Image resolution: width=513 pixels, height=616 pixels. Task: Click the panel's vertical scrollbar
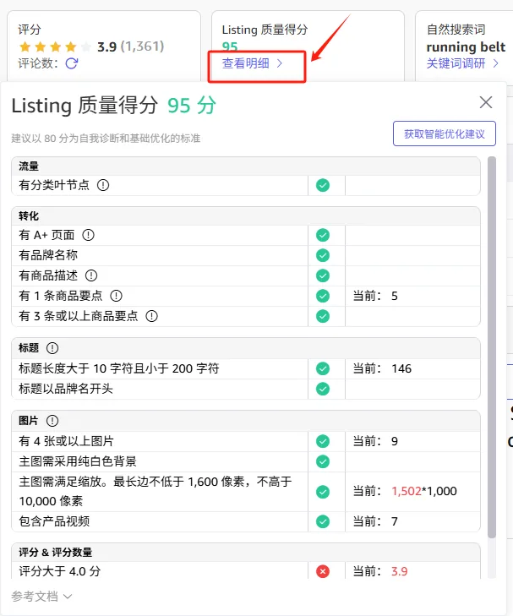coord(491,347)
